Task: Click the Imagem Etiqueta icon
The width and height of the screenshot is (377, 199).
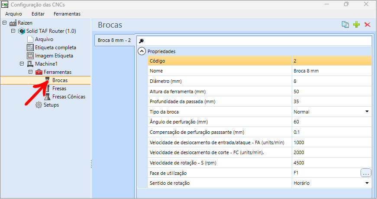Action: coord(30,56)
